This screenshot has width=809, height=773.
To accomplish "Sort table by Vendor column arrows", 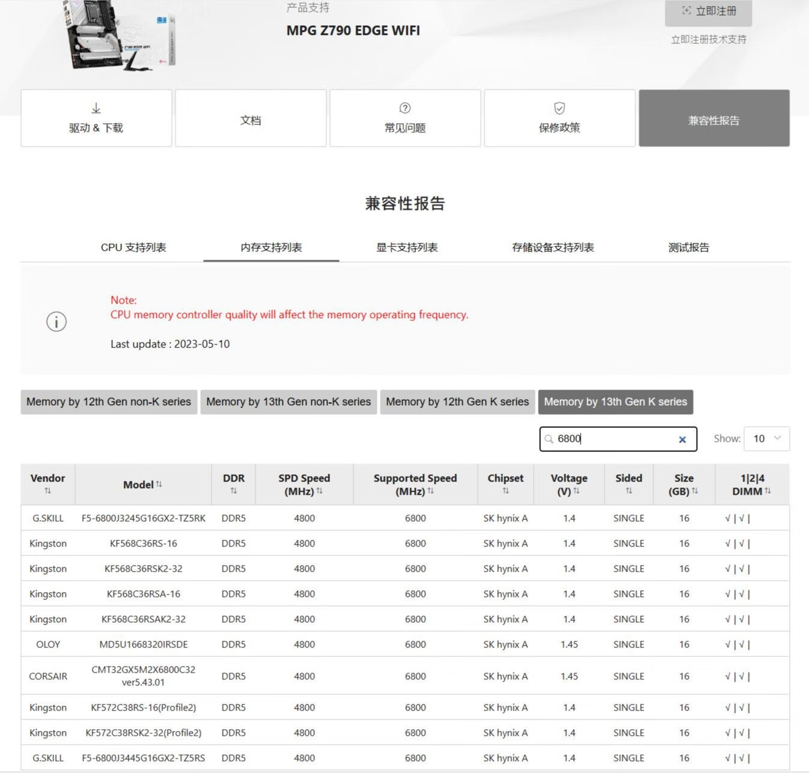I will click(x=47, y=491).
